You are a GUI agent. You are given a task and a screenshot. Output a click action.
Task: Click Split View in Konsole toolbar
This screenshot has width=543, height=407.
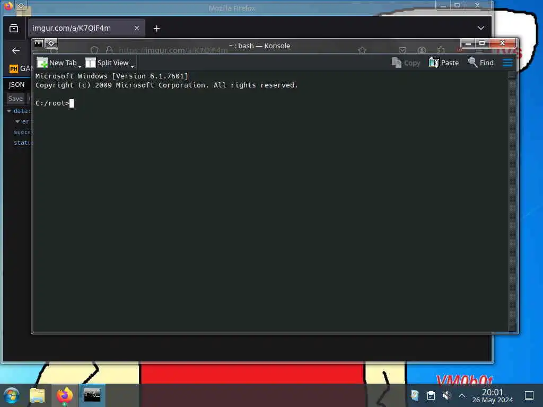[x=107, y=63]
